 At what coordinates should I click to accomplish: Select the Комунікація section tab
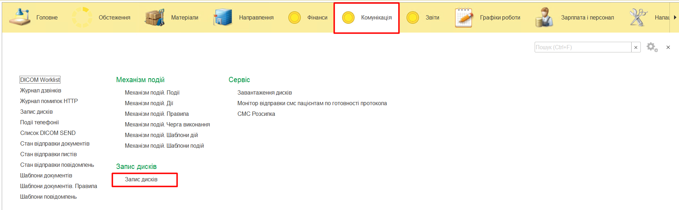coord(367,18)
